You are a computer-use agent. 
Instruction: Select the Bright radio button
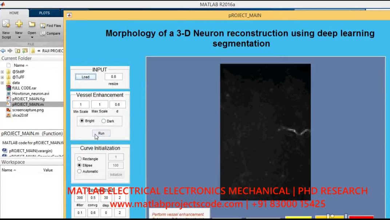point(82,121)
